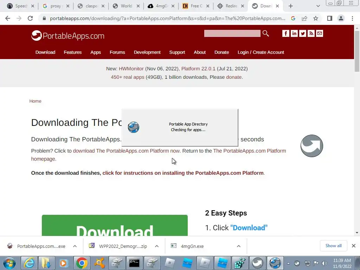Open the Forums menu item
This screenshot has width=360, height=270.
(117, 52)
